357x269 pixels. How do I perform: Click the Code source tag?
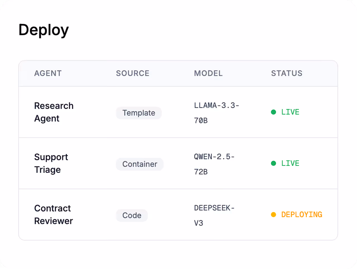(132, 215)
